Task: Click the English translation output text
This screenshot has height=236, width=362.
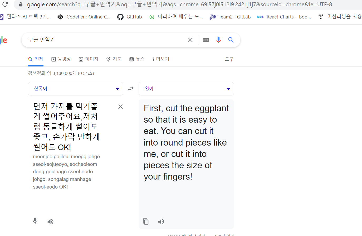Action: (186, 142)
